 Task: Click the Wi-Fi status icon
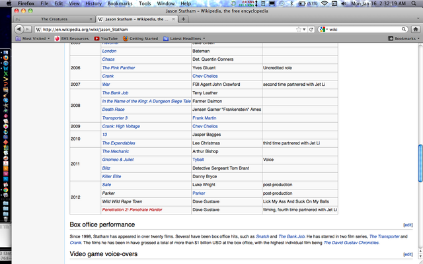(325, 3)
